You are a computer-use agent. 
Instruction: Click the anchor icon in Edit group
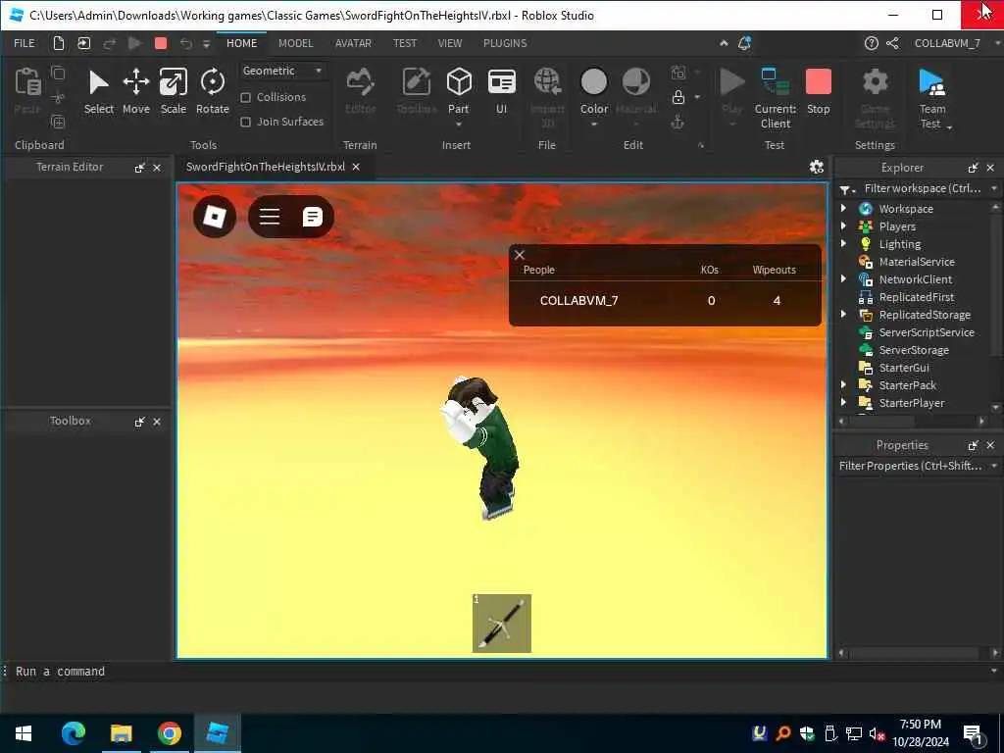(678, 122)
